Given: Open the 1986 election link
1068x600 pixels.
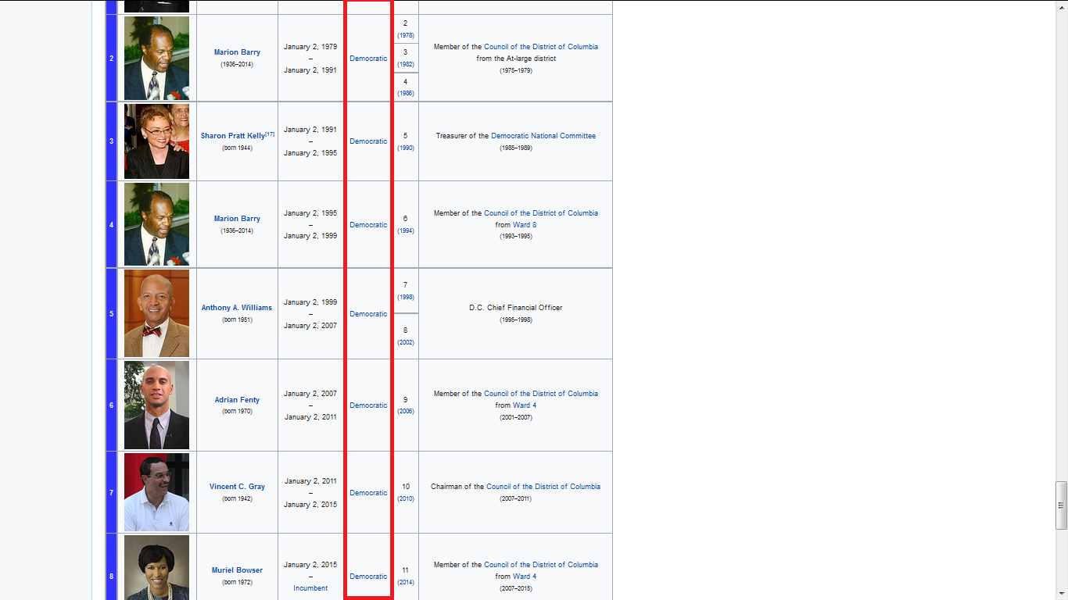Looking at the screenshot, I should [406, 94].
